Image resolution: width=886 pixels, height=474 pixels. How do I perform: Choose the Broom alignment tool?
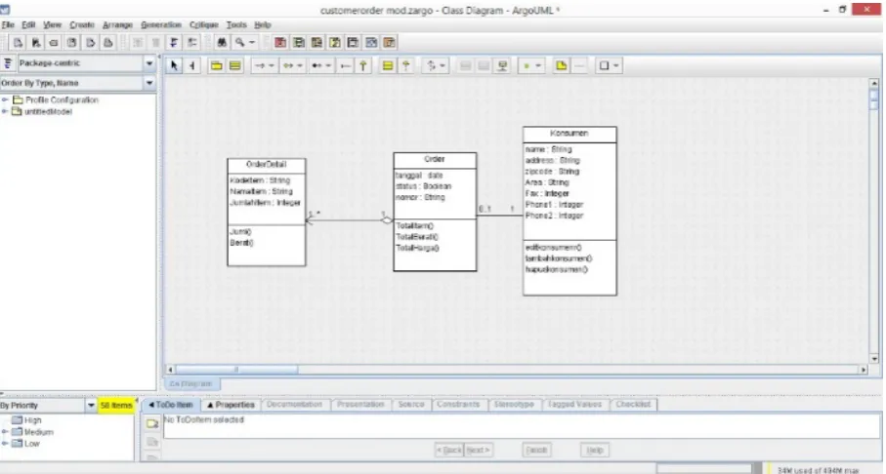click(x=192, y=66)
